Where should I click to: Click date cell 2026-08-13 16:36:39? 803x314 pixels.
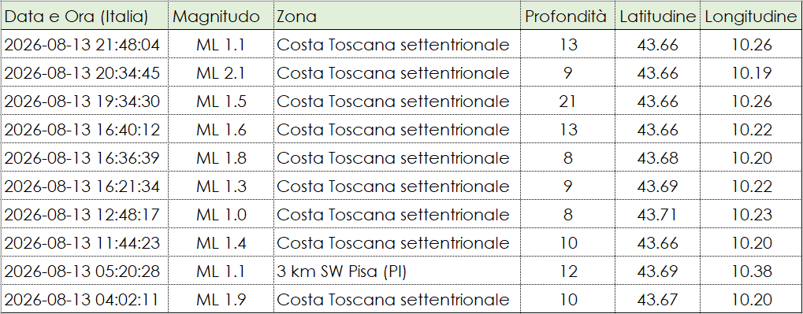tap(84, 157)
